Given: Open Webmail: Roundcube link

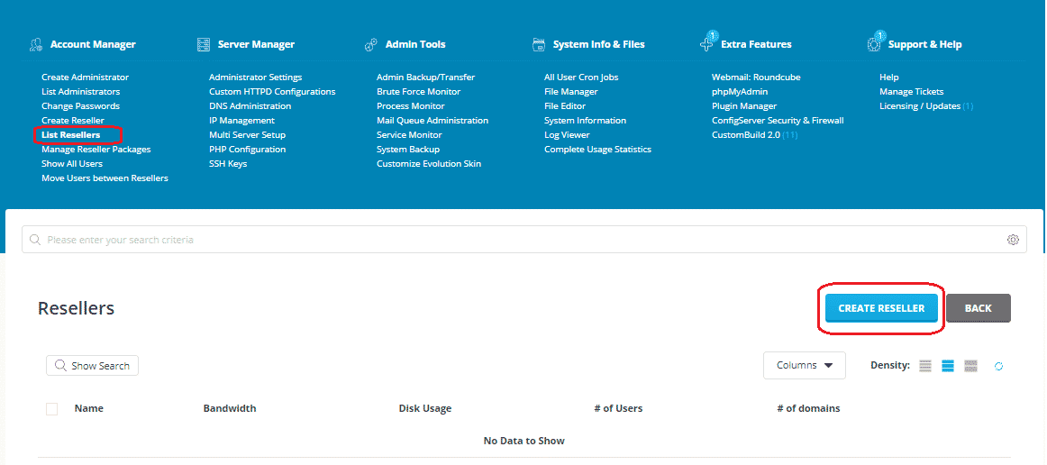Looking at the screenshot, I should (x=756, y=77).
